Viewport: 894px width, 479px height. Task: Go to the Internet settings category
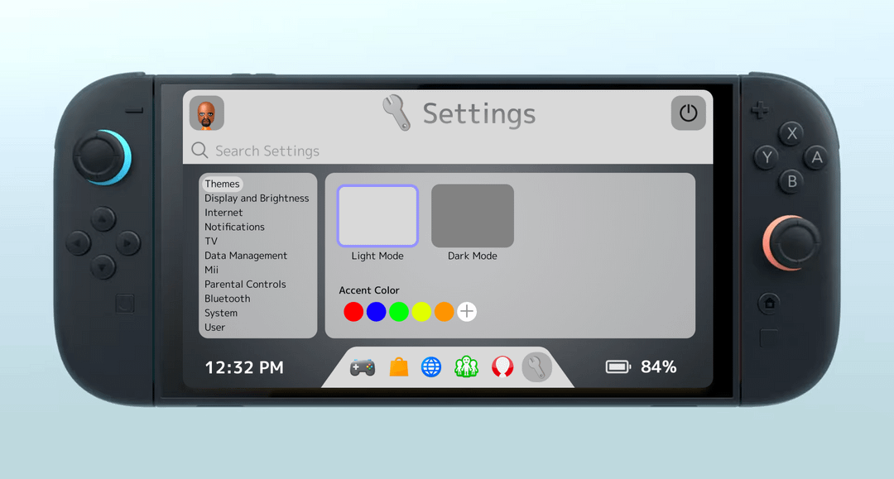point(223,213)
